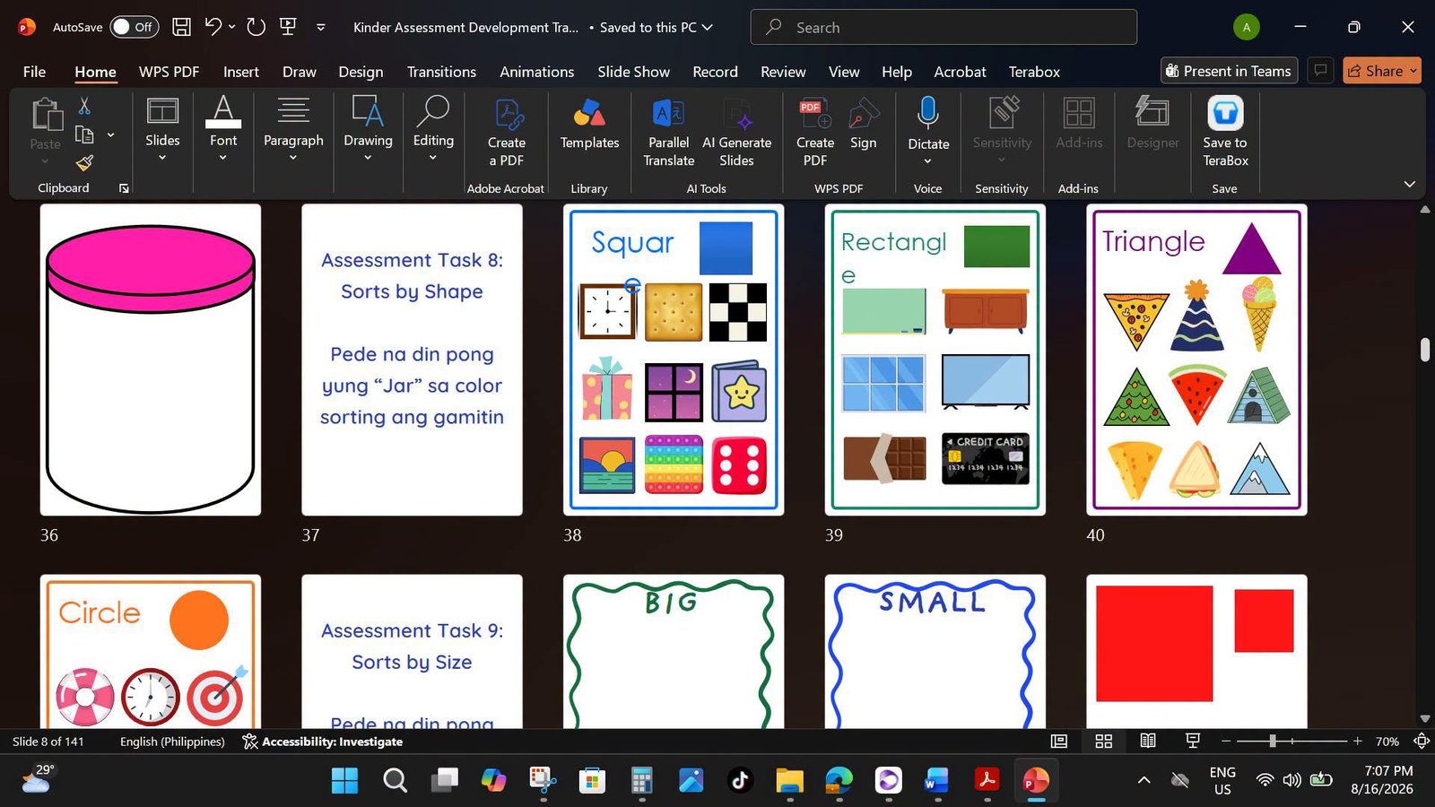The height and width of the screenshot is (807, 1435).
Task: Click the Sign pen icon
Action: [863, 124]
